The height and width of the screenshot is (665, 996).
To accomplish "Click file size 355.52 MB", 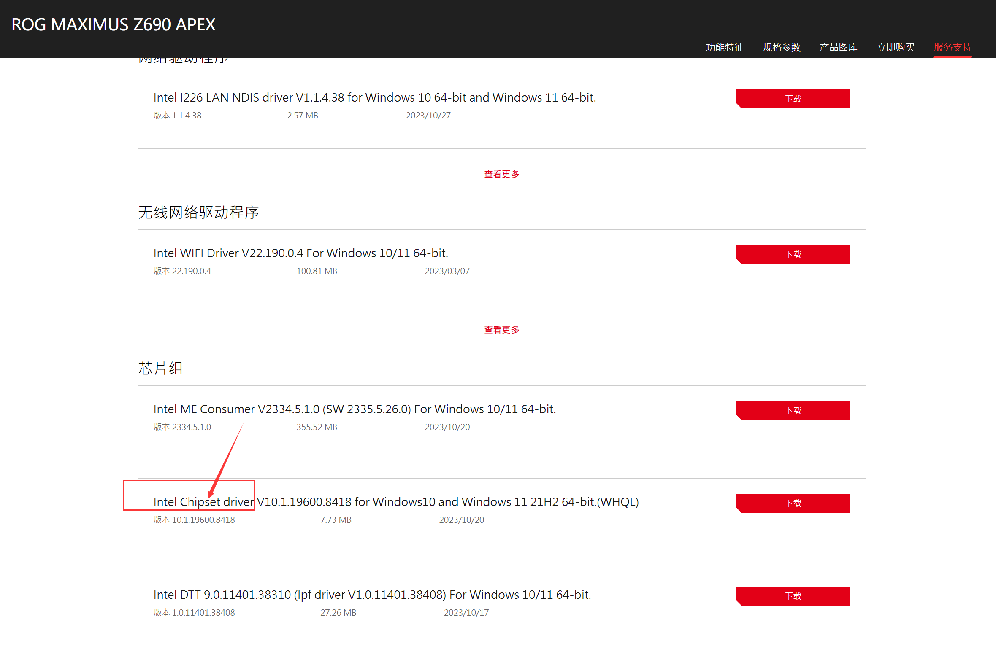I will 317,427.
